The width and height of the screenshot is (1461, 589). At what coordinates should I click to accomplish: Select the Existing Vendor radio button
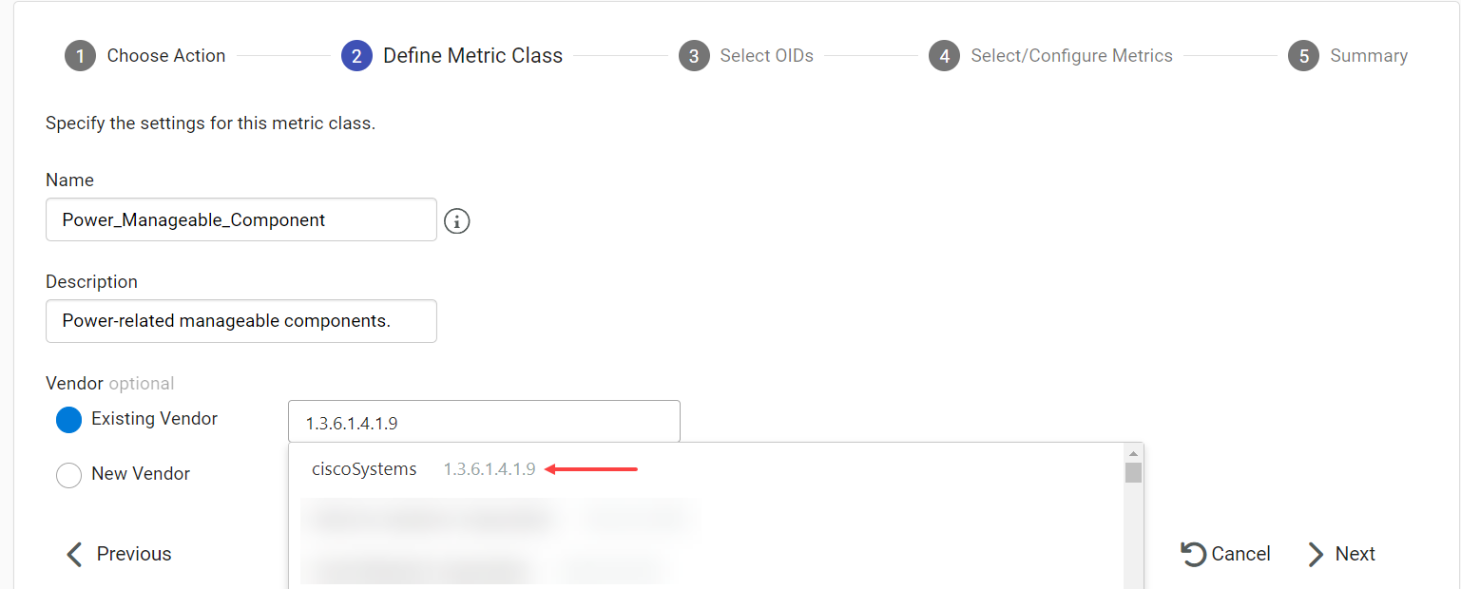[69, 419]
